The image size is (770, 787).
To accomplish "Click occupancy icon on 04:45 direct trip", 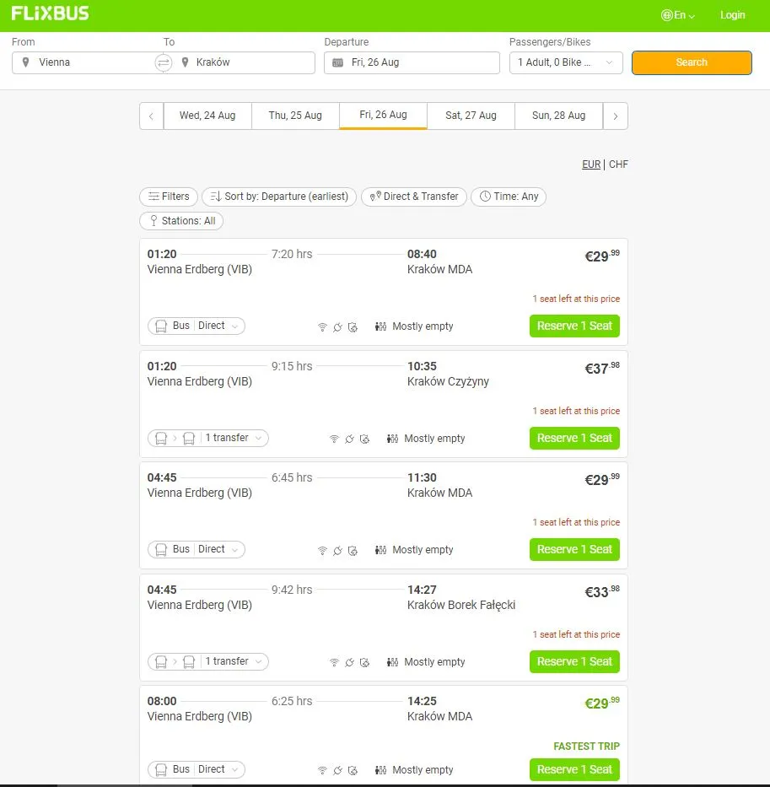I will click(381, 550).
